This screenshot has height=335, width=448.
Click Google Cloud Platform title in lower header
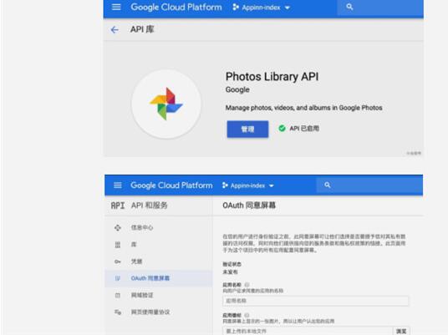point(171,185)
